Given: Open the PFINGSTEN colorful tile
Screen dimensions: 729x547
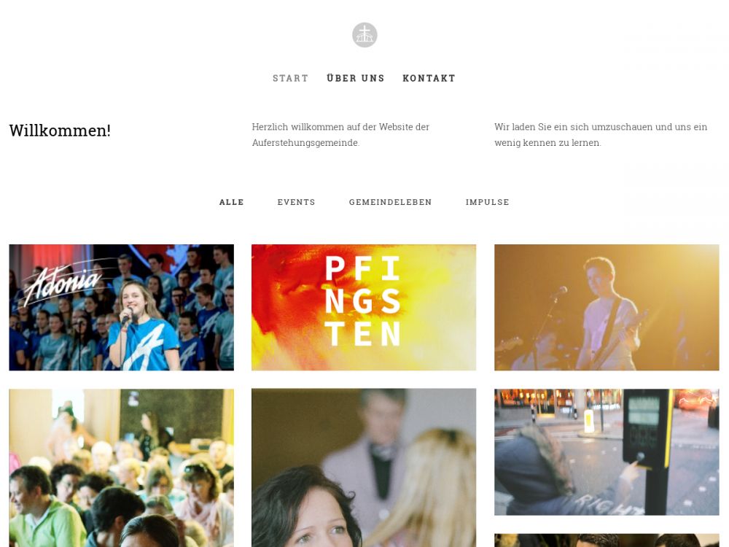Looking at the screenshot, I should (x=364, y=308).
